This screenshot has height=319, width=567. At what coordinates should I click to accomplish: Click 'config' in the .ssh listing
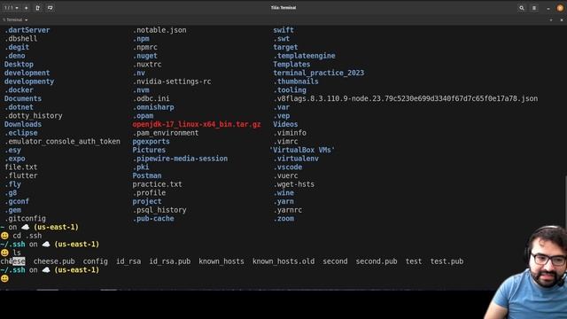(x=95, y=261)
